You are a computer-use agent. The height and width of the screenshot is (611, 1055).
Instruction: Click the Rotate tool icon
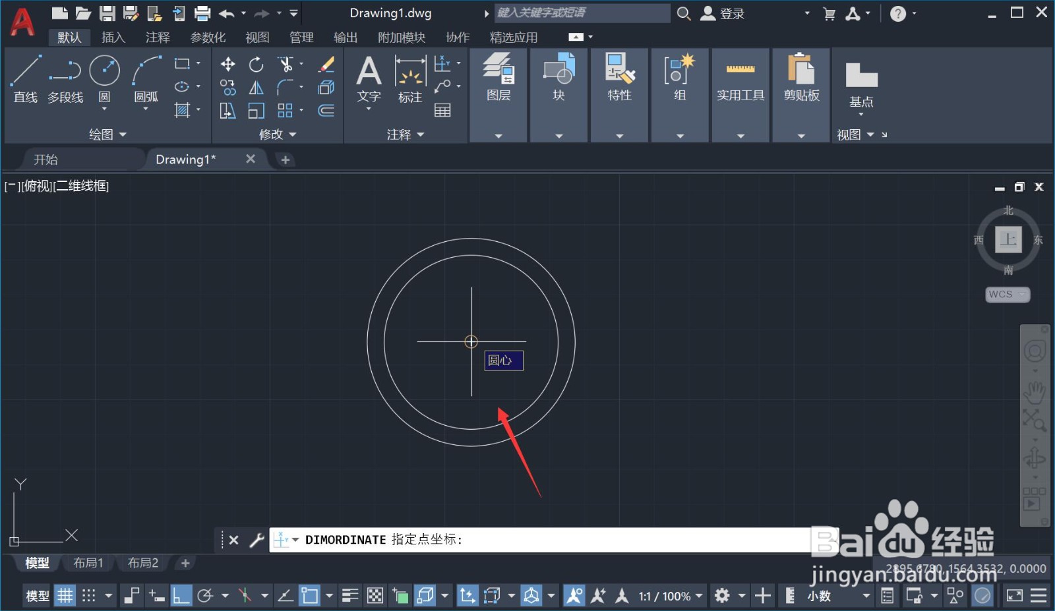click(256, 64)
